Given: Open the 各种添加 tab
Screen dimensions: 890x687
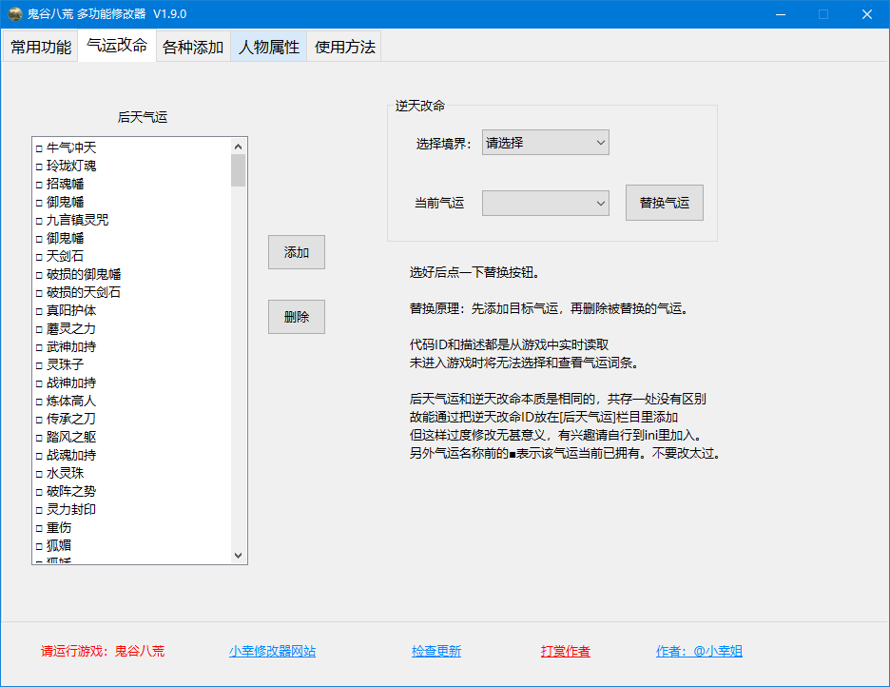Looking at the screenshot, I should tap(193, 47).
